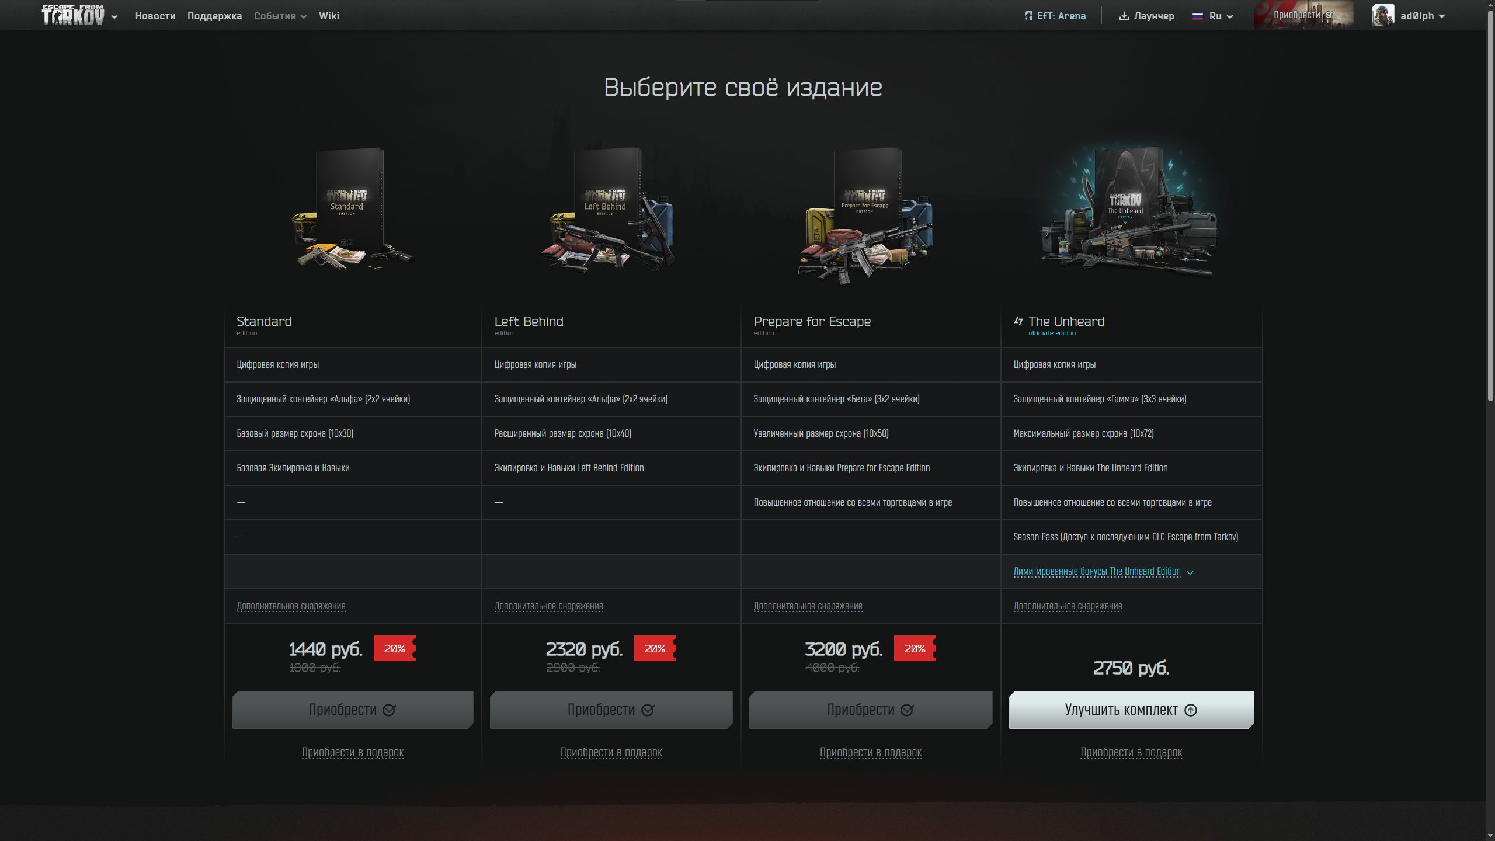Click the ad0lph profile avatar
This screenshot has width=1495, height=841.
coord(1382,16)
